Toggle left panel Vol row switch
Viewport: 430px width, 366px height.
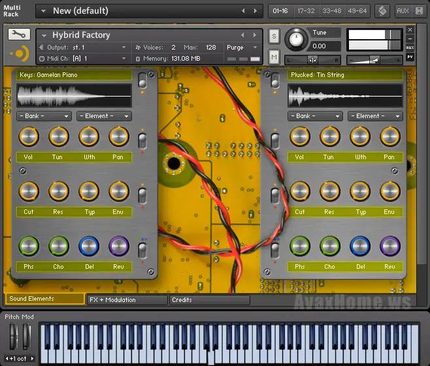(142, 141)
